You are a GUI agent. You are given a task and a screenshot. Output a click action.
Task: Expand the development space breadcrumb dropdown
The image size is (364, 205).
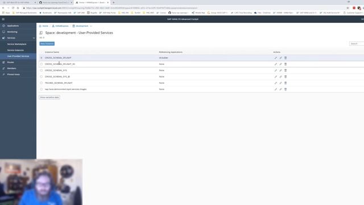click(x=91, y=26)
